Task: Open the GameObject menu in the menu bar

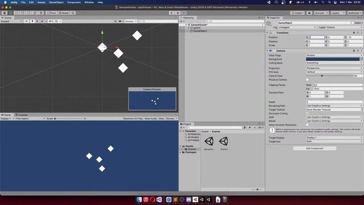Action: (x=56, y=2)
